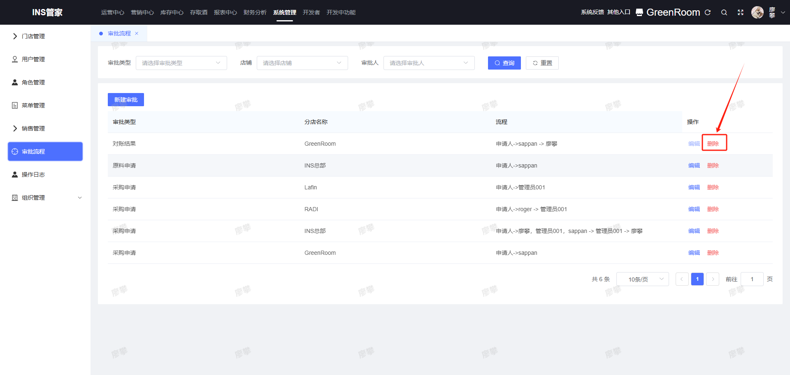Open 库存中心 in top navigation
790x375 pixels.
click(172, 12)
